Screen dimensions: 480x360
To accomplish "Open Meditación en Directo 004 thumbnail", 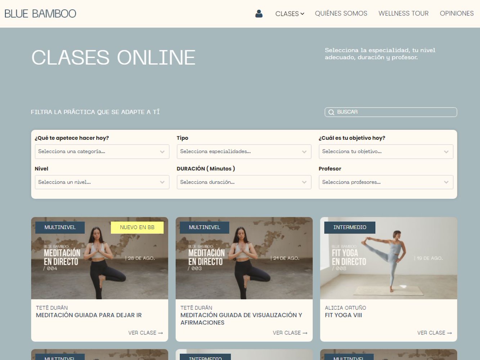I will [99, 258].
